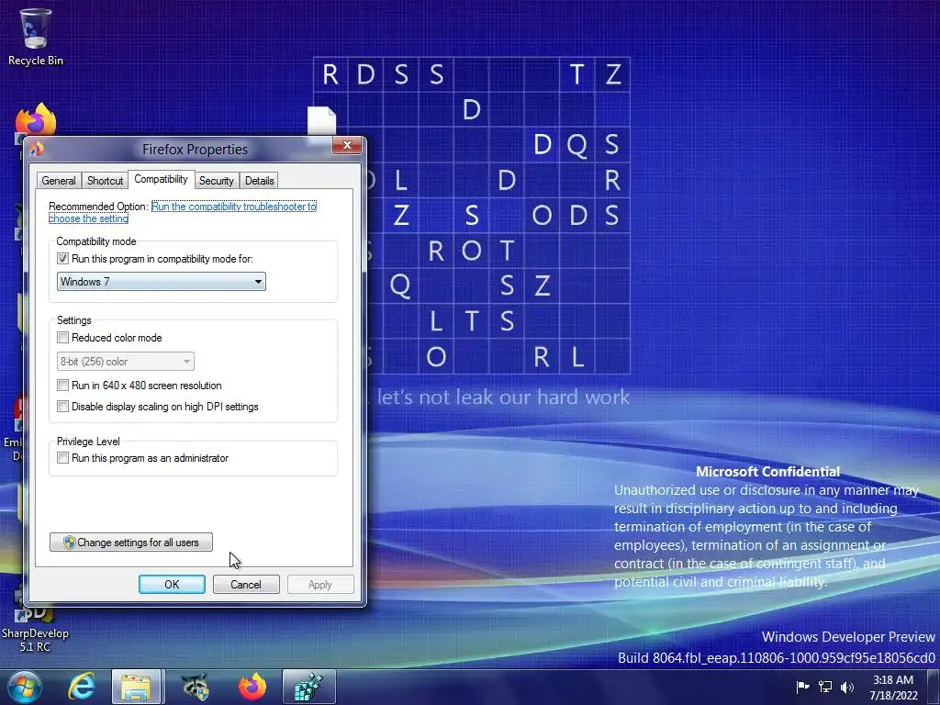Click the blank document icon on desktop
The height and width of the screenshot is (705, 940).
pos(322,120)
